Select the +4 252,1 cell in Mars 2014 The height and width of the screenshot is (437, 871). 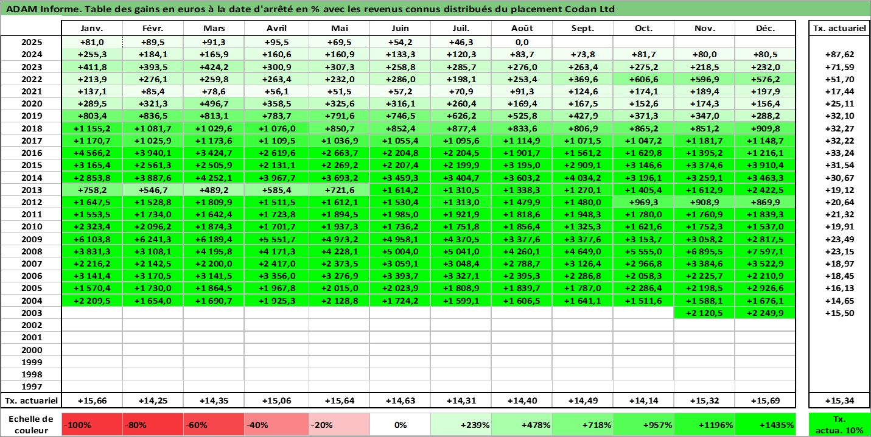[x=214, y=178]
